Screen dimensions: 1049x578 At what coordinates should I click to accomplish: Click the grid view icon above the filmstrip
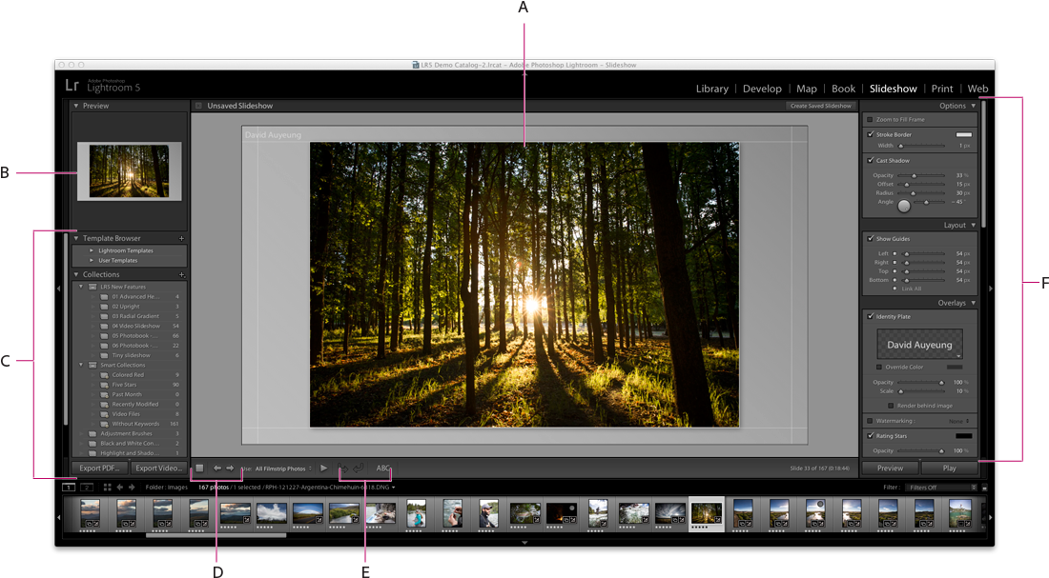tap(107, 487)
